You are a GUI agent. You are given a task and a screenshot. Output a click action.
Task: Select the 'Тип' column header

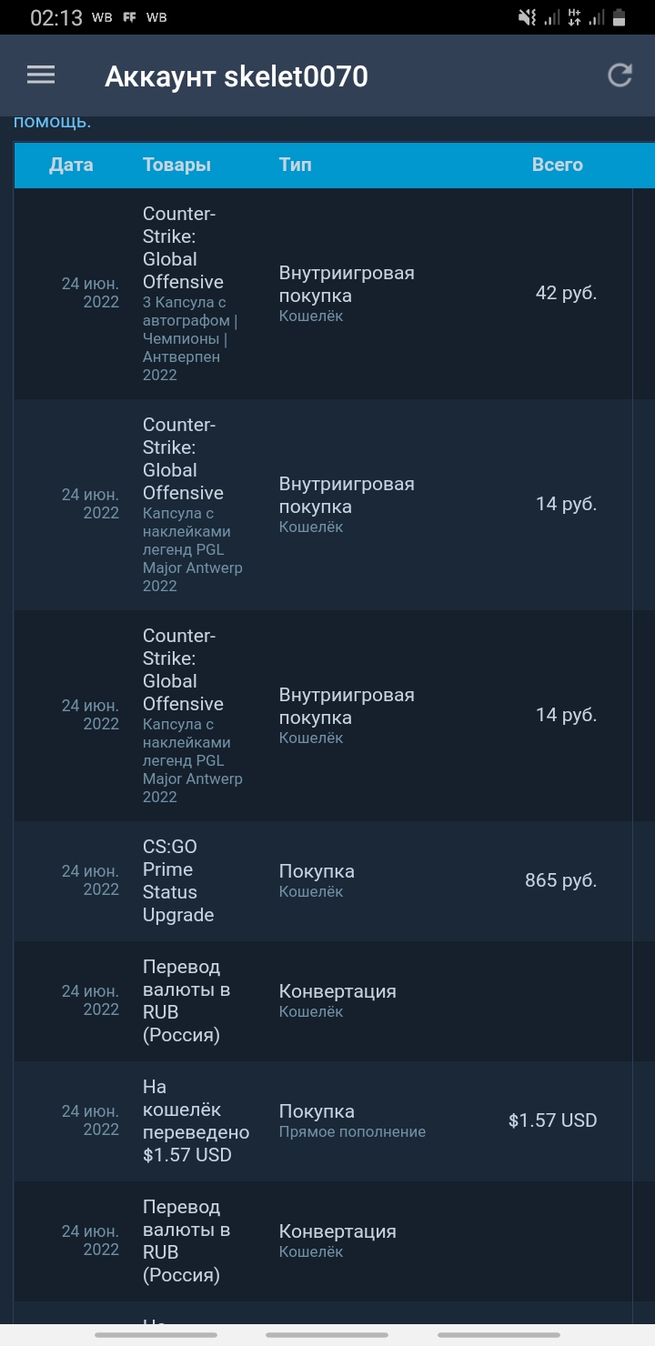click(295, 165)
